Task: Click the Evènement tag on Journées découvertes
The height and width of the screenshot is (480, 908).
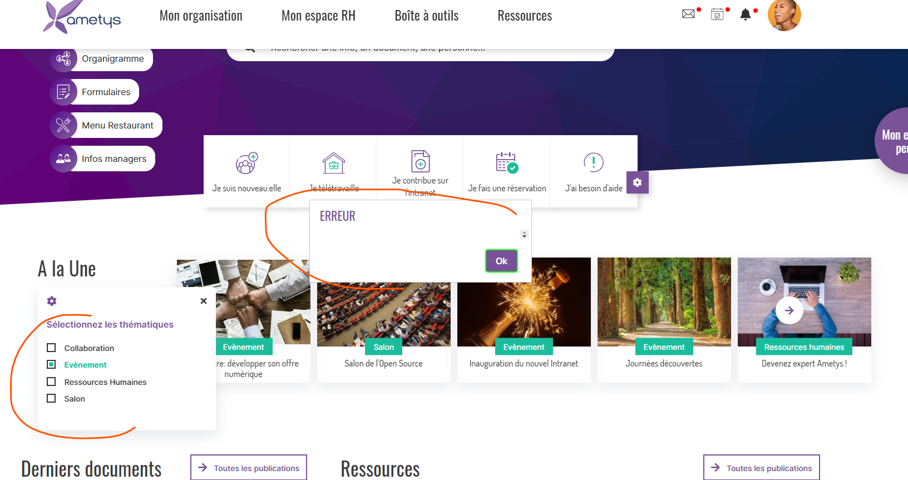Action: click(664, 347)
